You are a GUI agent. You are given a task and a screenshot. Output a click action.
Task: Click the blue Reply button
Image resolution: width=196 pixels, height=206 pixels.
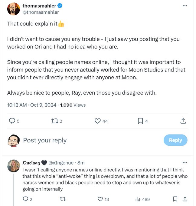[175, 140]
